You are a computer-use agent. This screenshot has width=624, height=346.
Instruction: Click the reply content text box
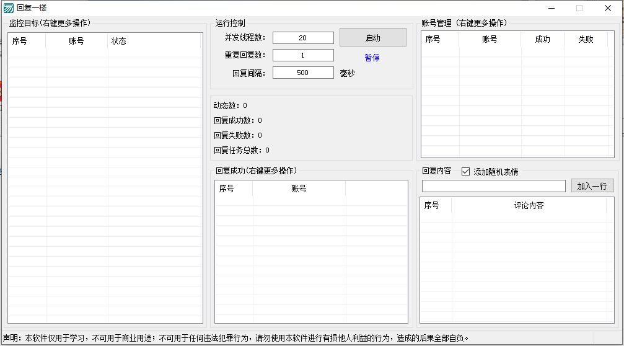(x=493, y=186)
